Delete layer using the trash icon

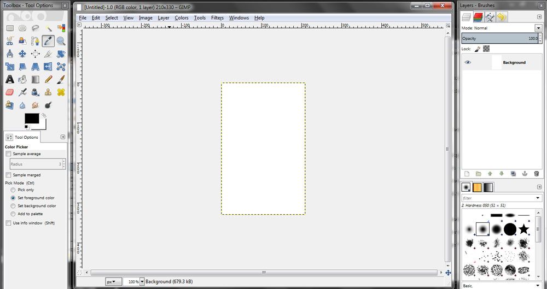(537, 174)
